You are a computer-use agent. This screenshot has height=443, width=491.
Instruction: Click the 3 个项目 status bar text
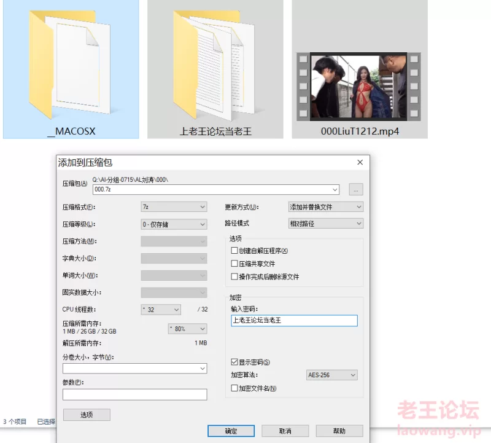[15, 421]
